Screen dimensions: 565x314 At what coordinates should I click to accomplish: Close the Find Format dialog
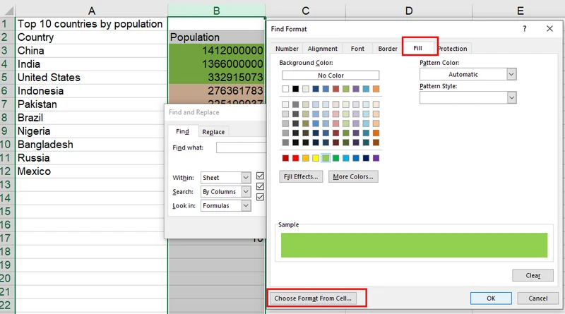coord(549,28)
